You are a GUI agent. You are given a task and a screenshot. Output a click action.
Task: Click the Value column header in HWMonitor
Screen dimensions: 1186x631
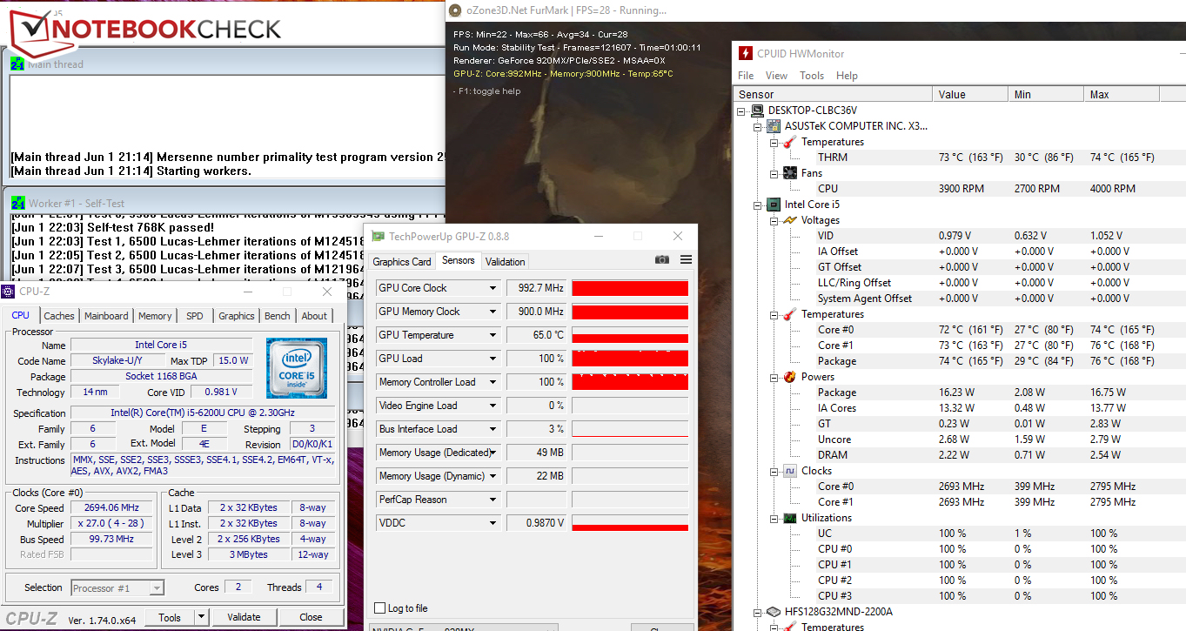click(970, 94)
